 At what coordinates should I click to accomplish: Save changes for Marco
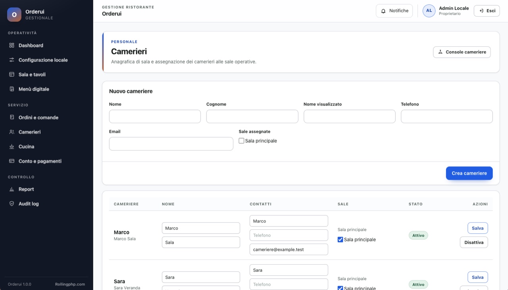point(477,228)
